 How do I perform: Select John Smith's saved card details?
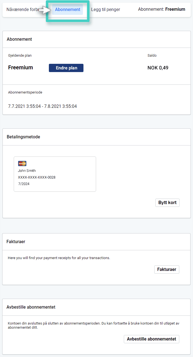[55, 174]
